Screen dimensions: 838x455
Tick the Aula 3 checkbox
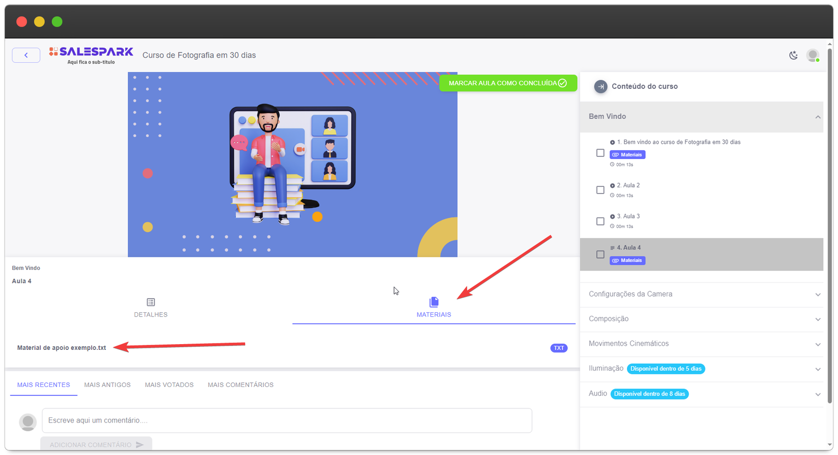600,221
